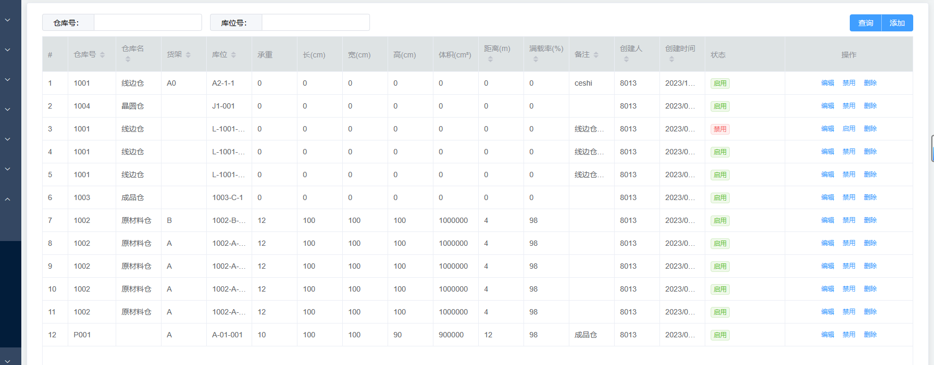Sort table by 仓库名 column icon
The image size is (934, 365).
[128, 59]
